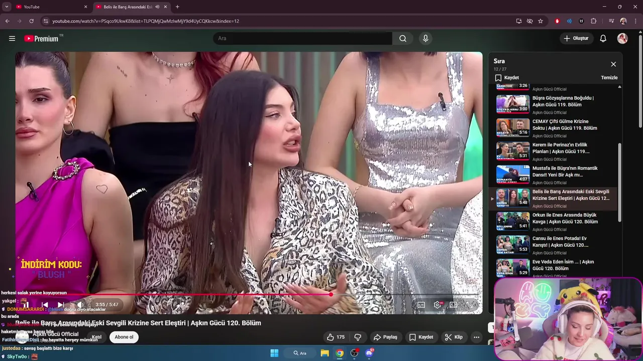The image size is (643, 361).
Task: Click the Klip scissors button
Action: pyautogui.click(x=454, y=337)
